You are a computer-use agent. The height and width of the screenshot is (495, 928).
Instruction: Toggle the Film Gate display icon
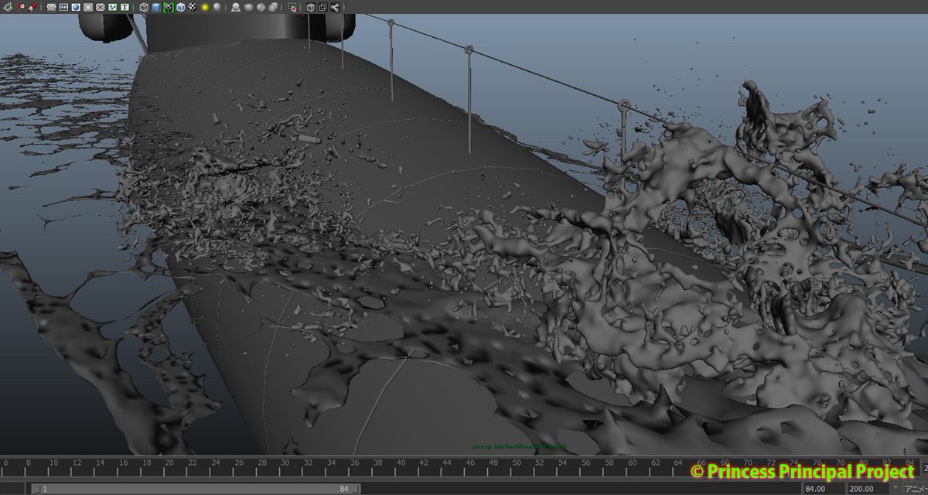coord(63,7)
